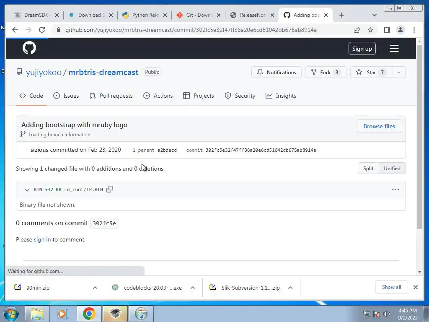This screenshot has width=429, height=322.
Task: Open the three-dot file options menu
Action: [395, 189]
